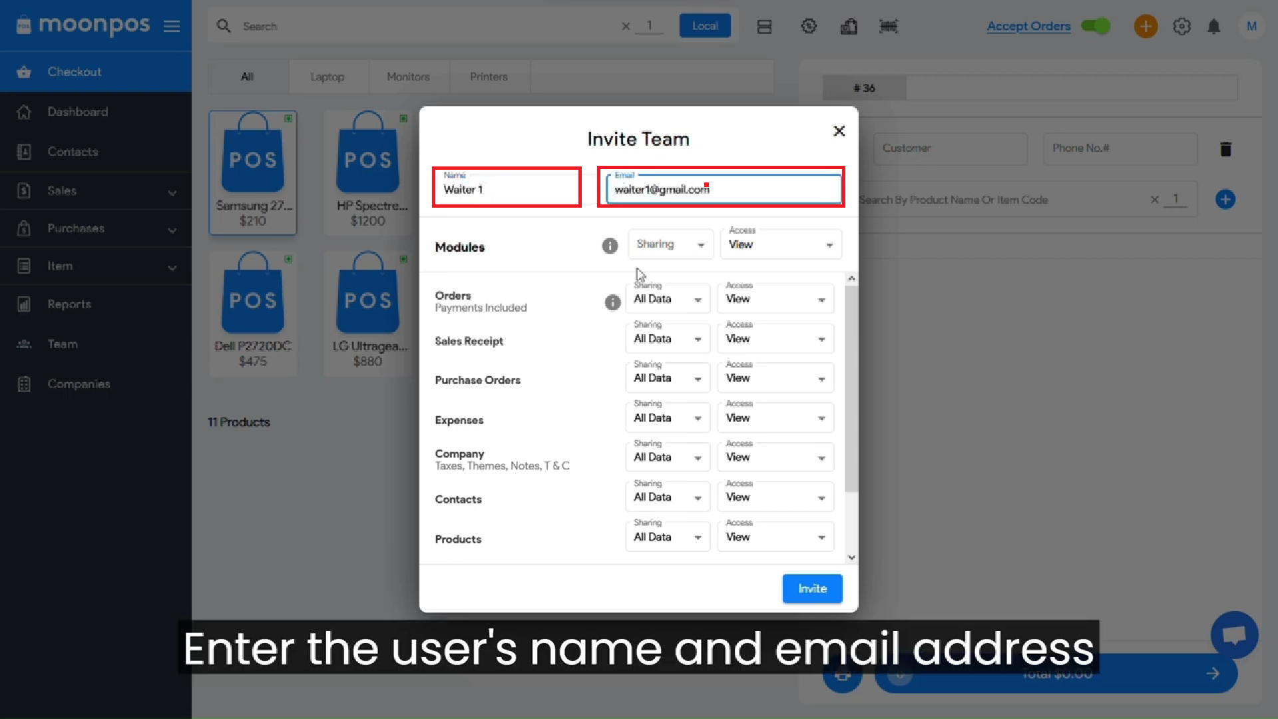Select the Monitors category tab
Screen dimensions: 1278x719
point(409,77)
